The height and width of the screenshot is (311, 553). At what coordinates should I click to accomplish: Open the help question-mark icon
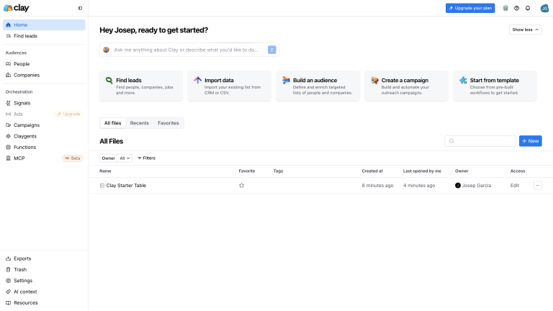(x=517, y=8)
